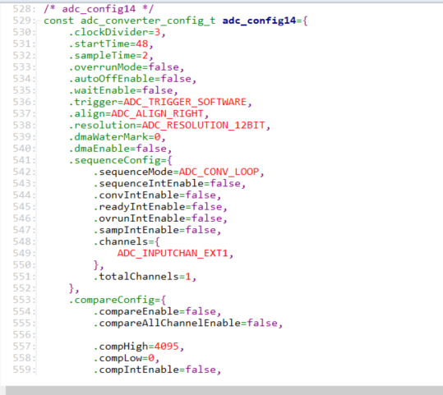
Task: Click the horizontal scrollbar below the code
Action: (x=224, y=390)
